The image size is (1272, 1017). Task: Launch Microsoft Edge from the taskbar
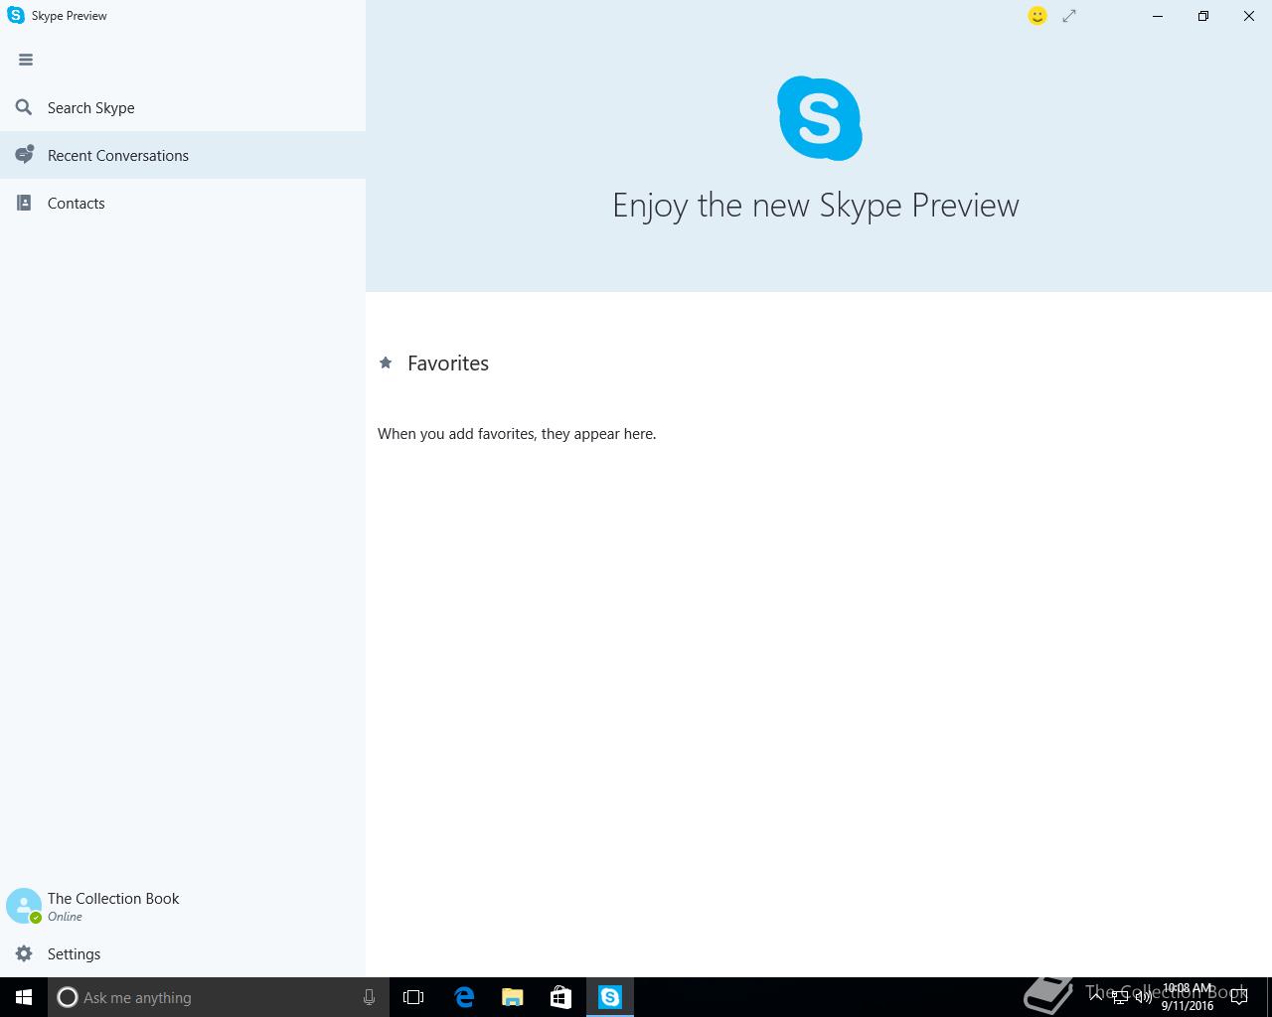463,997
